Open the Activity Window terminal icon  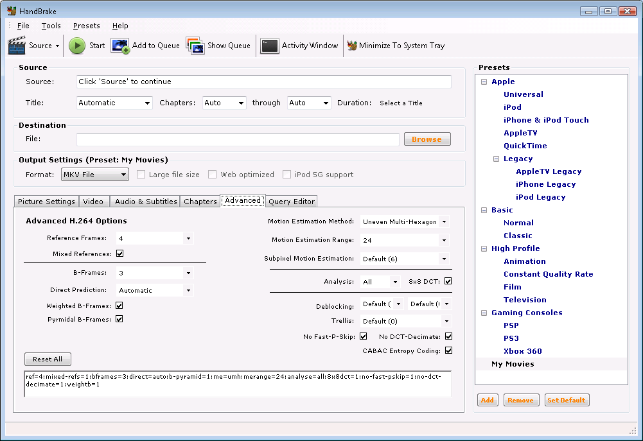tap(270, 46)
